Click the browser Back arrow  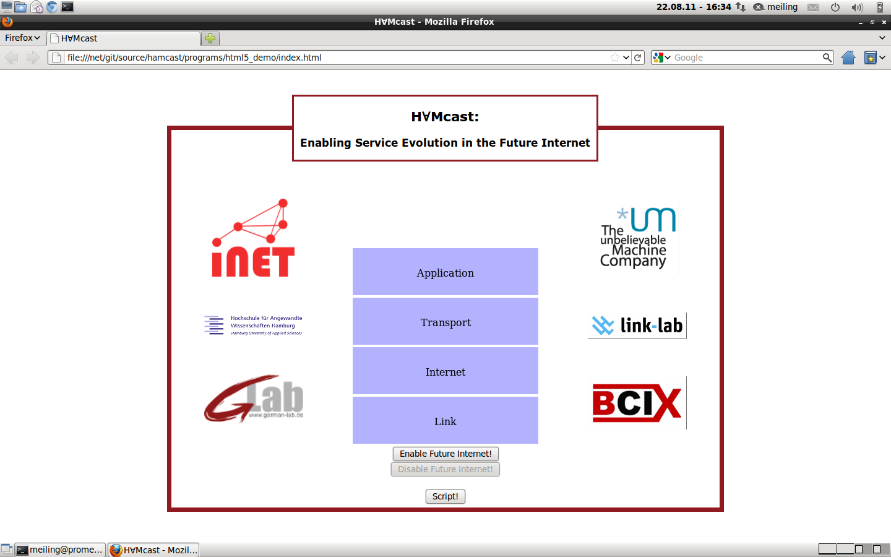(11, 58)
